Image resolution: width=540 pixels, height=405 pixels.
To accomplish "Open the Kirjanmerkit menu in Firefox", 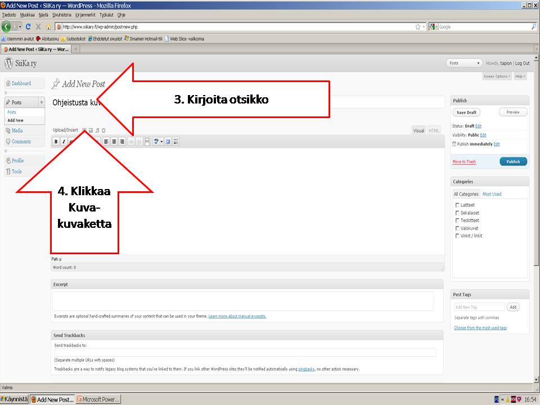I will click(85, 15).
